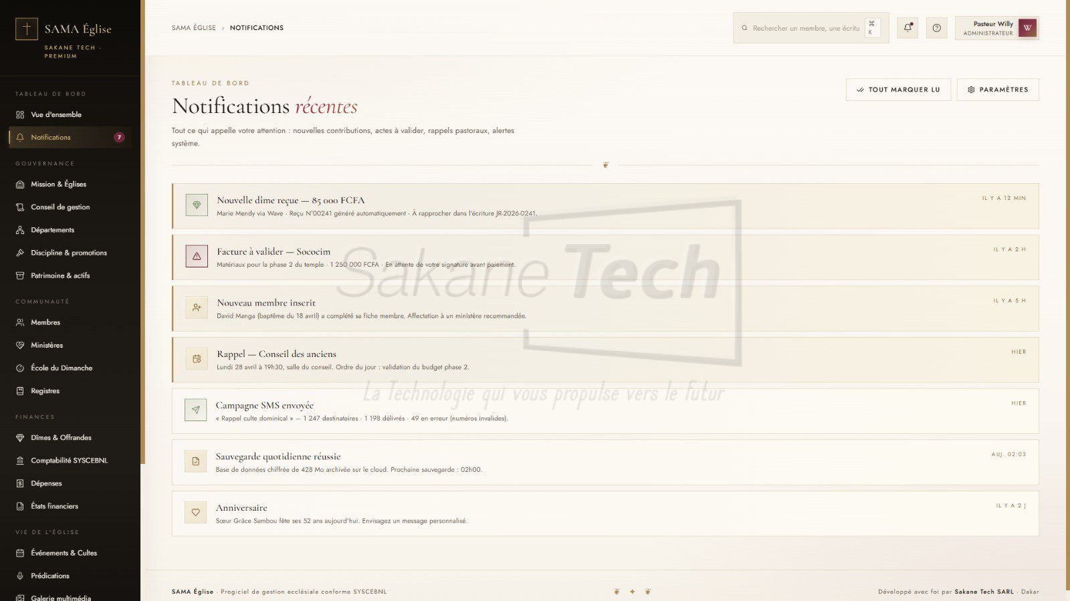Click the Vue d'ensemble grid icon
This screenshot has width=1070, height=601.
(x=20, y=115)
